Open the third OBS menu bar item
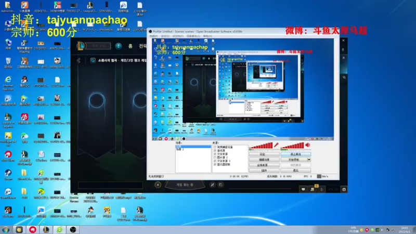 [x=178, y=36]
